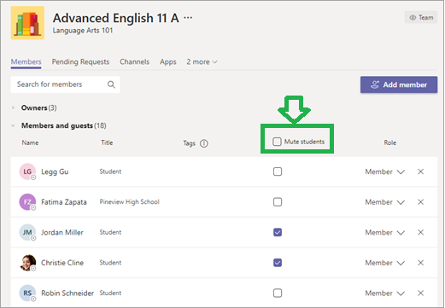The width and height of the screenshot is (445, 308).
Task: Tick the Mute students header checkbox
Action: 277,142
